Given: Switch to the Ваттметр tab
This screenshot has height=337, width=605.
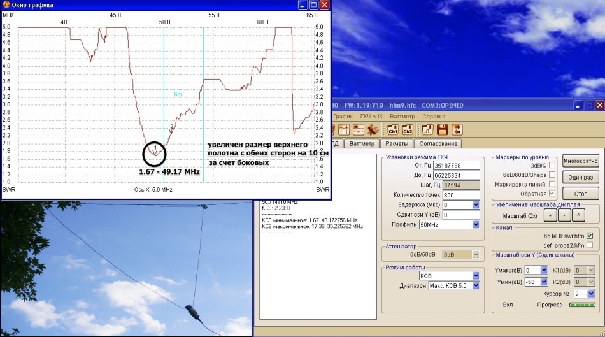Looking at the screenshot, I should tap(362, 143).
